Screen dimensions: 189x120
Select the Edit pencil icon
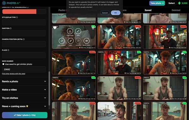[x=71, y=41]
